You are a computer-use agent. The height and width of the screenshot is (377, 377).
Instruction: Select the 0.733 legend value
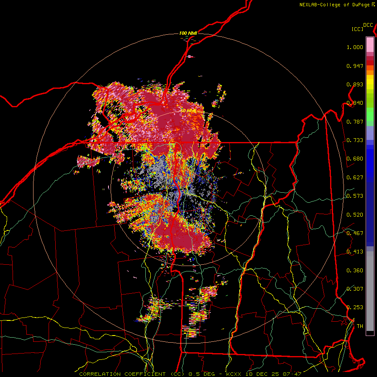click(355, 140)
